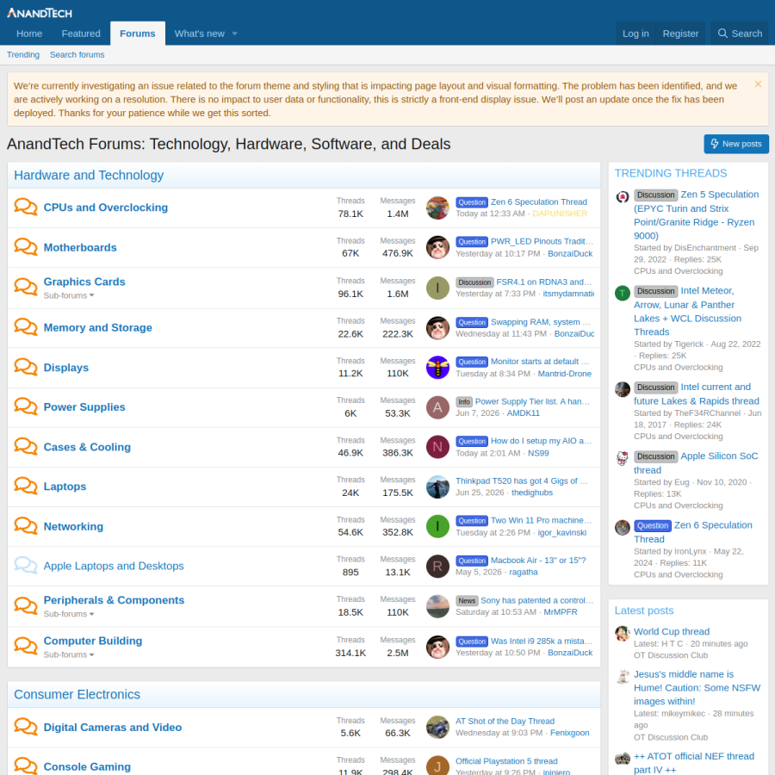
Task: Open the AT Shot of the Day Thread
Action: click(505, 721)
